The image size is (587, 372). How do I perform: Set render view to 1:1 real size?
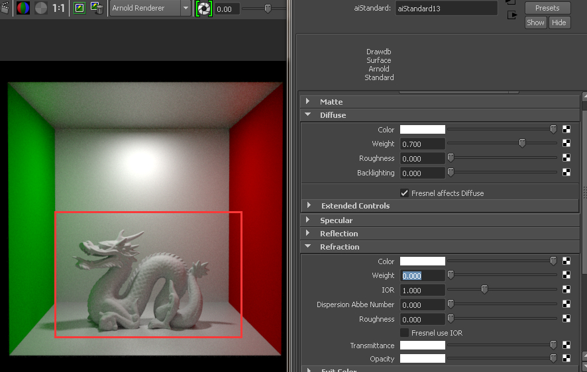point(58,8)
